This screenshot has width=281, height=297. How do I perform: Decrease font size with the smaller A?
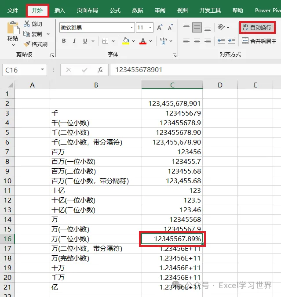coord(171,28)
